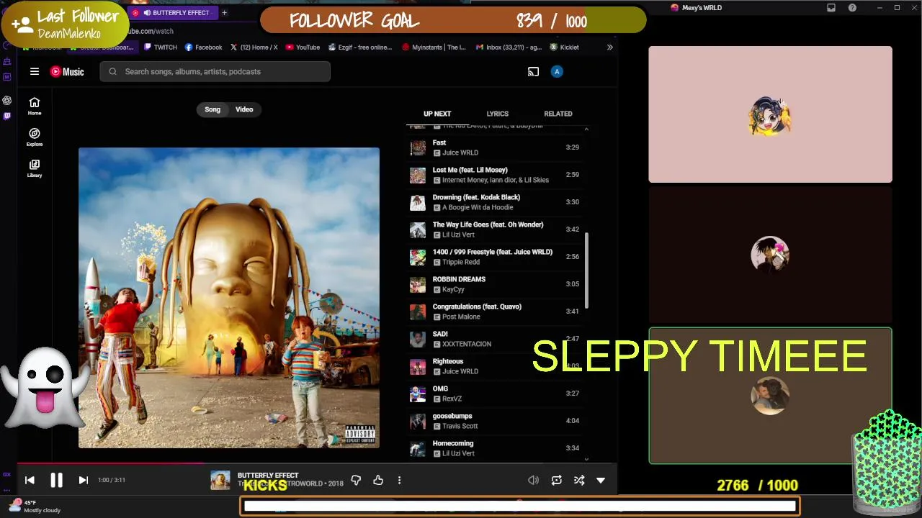
Task: Click the anime avatar in Mexy's WRLD
Action: 770,116
